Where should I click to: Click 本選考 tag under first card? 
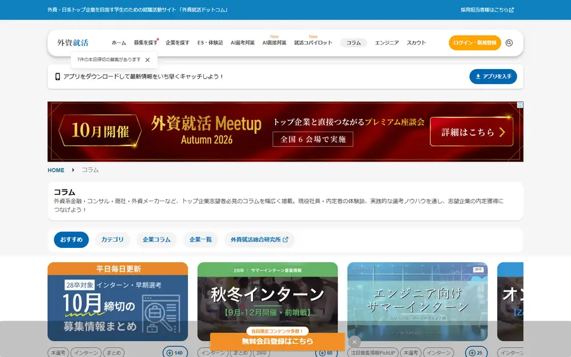point(58,352)
